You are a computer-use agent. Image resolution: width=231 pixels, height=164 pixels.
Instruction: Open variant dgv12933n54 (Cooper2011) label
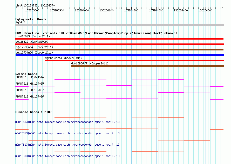34,47
